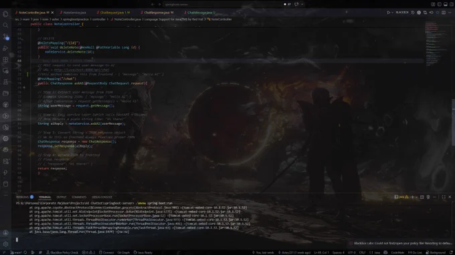Change UTF-8 encoding in status bar
The height and width of the screenshot is (255, 455).
[x=351, y=253]
